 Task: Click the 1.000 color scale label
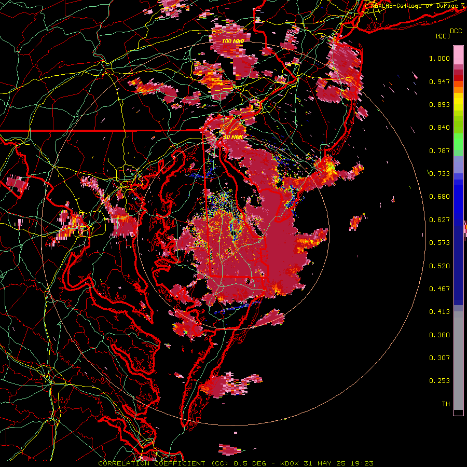tap(439, 58)
